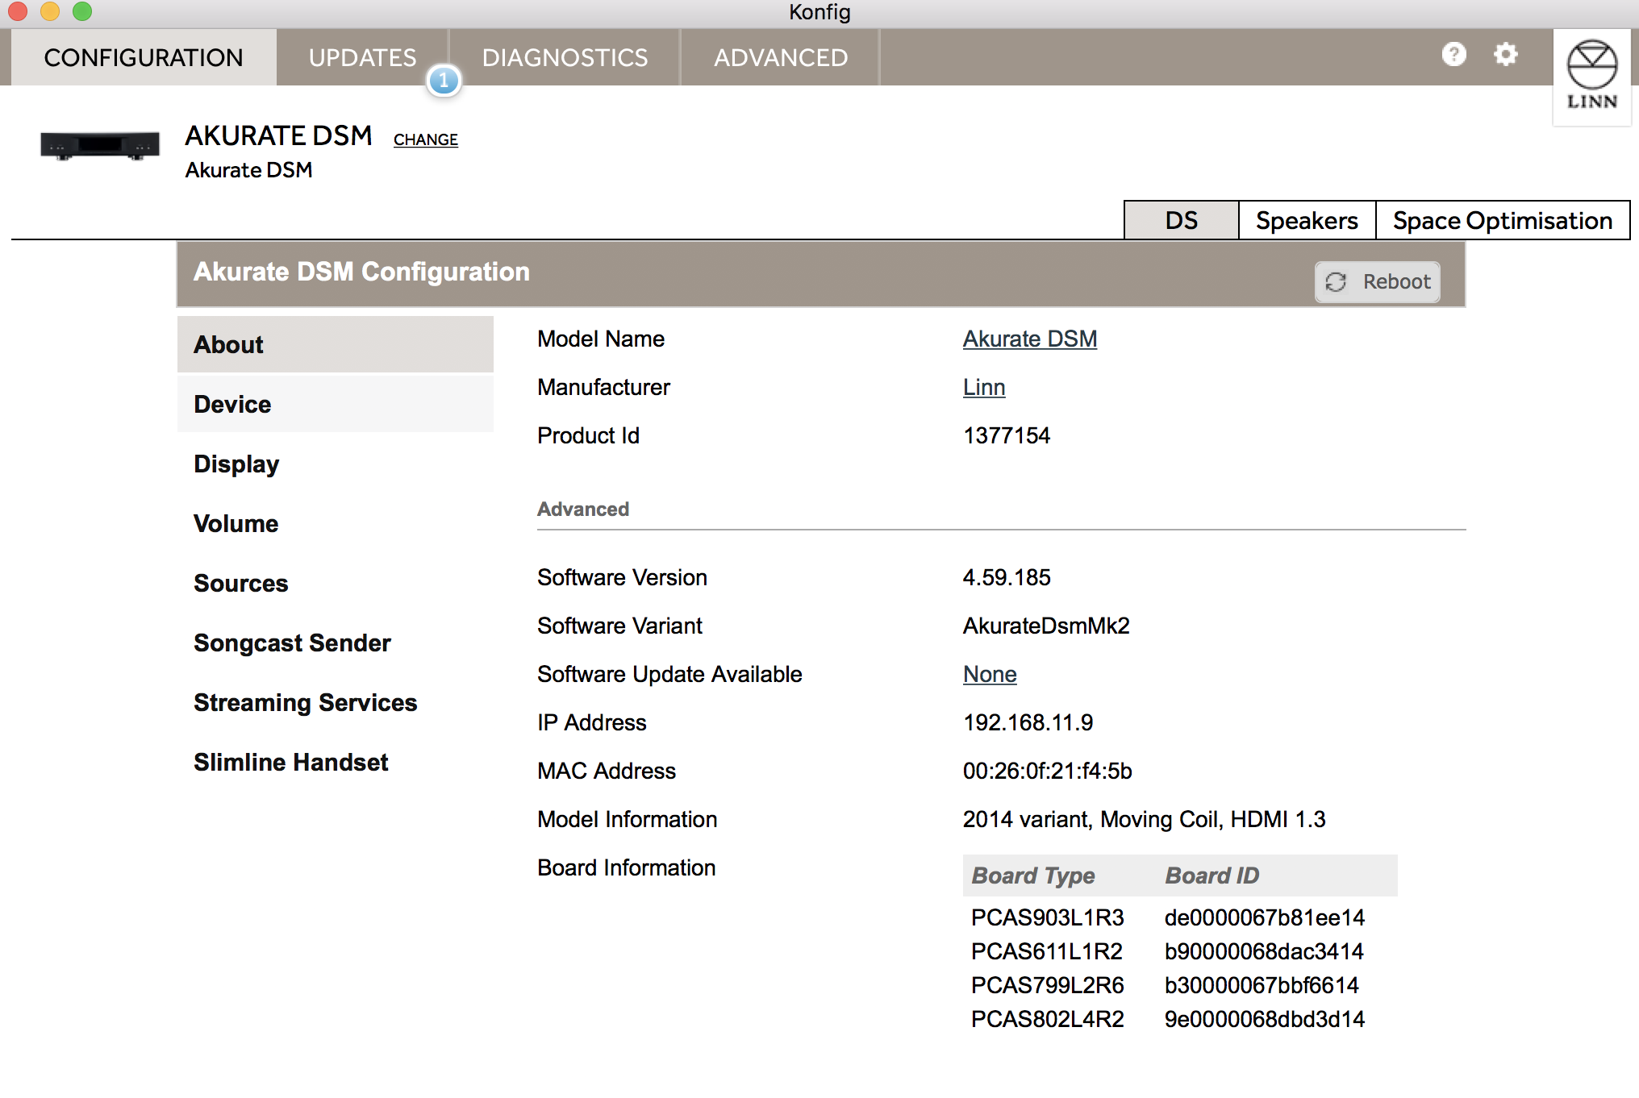
Task: Click the IP address 192.168.11.9
Action: coord(1028,722)
